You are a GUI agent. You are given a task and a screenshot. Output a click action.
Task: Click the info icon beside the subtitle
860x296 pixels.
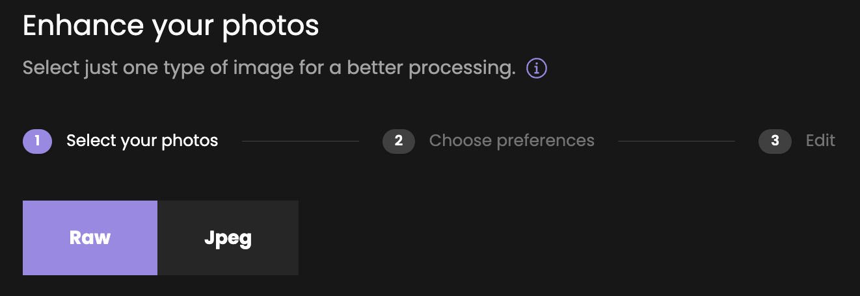(x=537, y=68)
